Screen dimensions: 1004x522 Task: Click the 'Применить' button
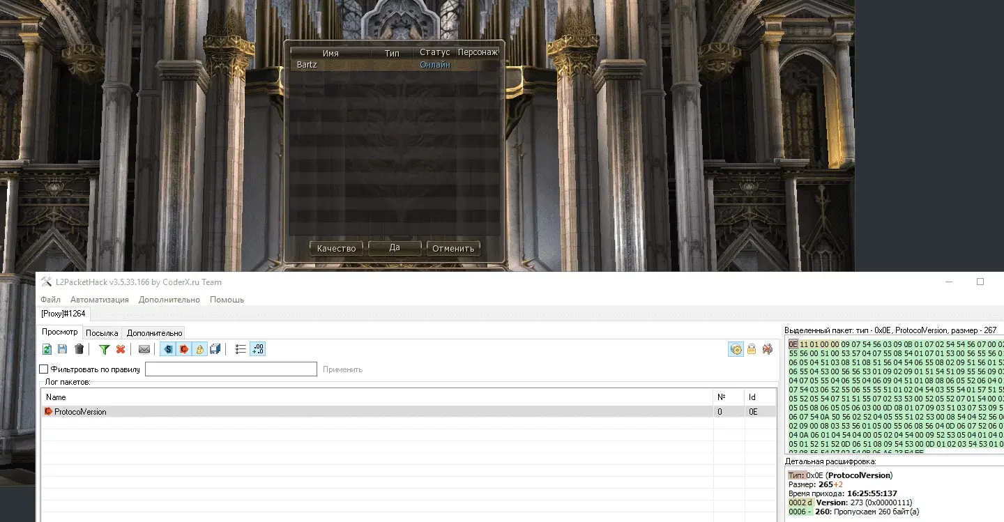pos(342,369)
